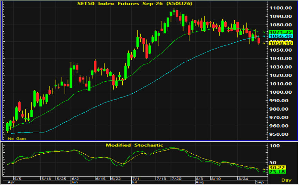The width and height of the screenshot is (299, 185).
Task: Click the 6/2 date marker
Action: click(x=75, y=179)
